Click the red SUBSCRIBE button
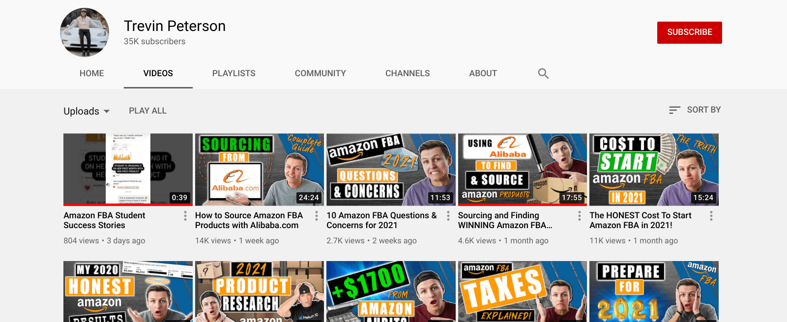The height and width of the screenshot is (322, 787). coord(690,32)
